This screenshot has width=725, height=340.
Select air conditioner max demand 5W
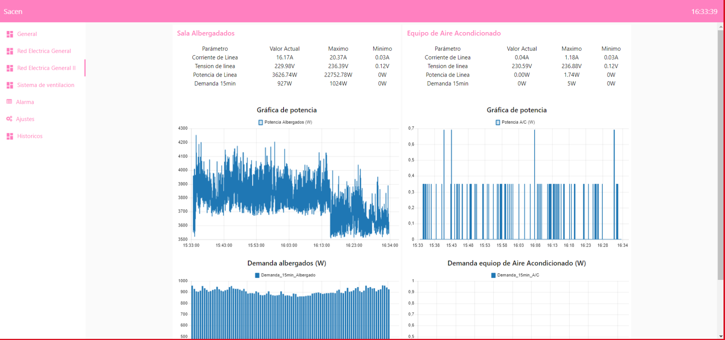pyautogui.click(x=571, y=83)
